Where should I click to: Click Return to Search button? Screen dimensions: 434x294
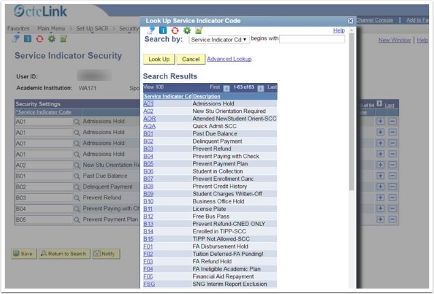pos(64,254)
